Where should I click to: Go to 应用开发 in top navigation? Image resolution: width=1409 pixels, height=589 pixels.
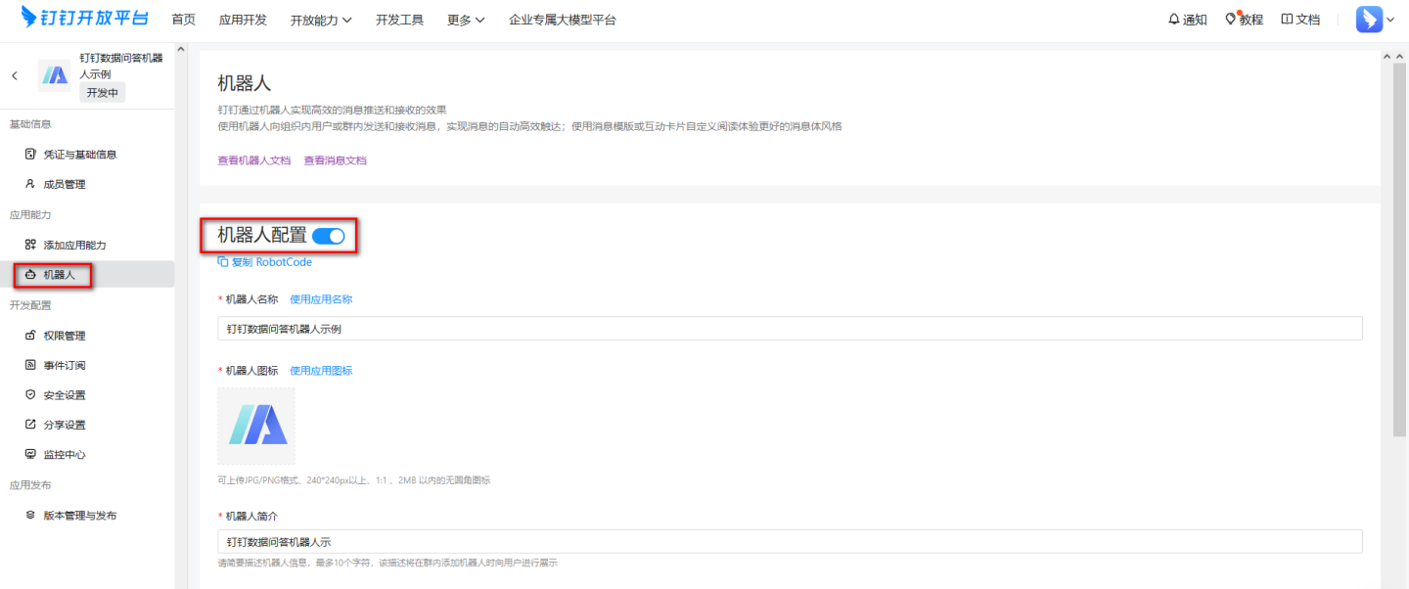click(243, 20)
